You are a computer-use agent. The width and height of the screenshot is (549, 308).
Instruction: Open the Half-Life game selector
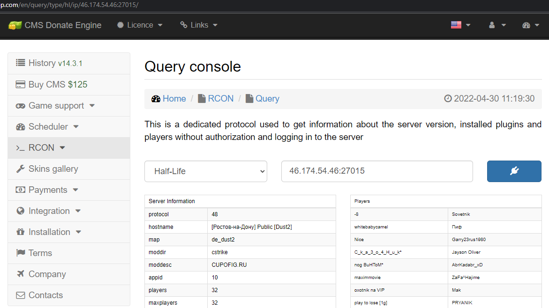pyautogui.click(x=205, y=171)
